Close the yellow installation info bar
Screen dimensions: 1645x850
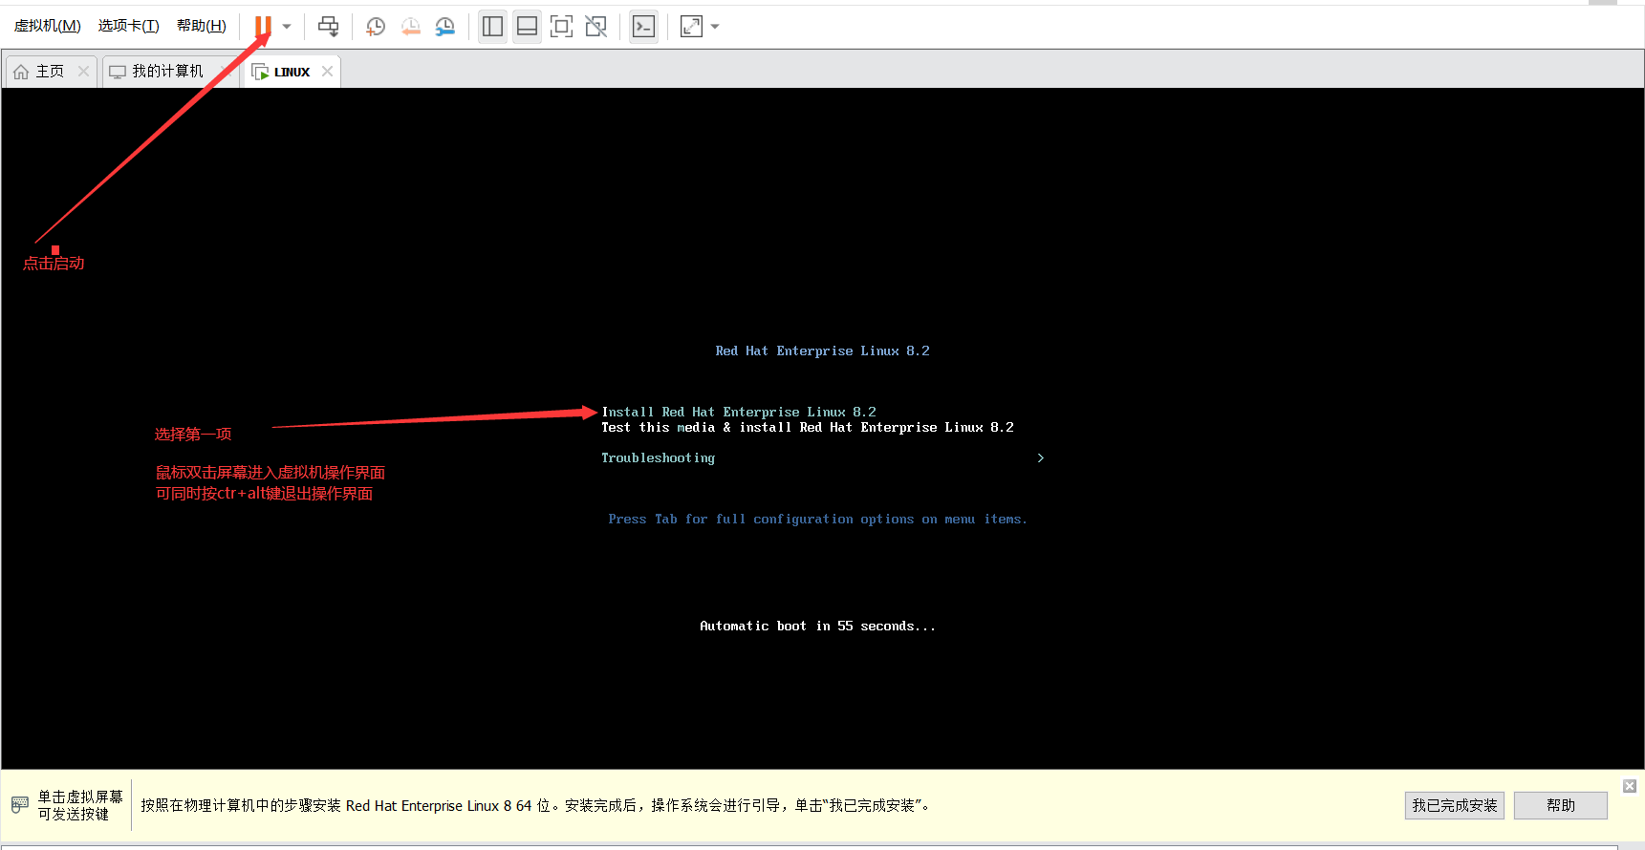tap(1630, 786)
